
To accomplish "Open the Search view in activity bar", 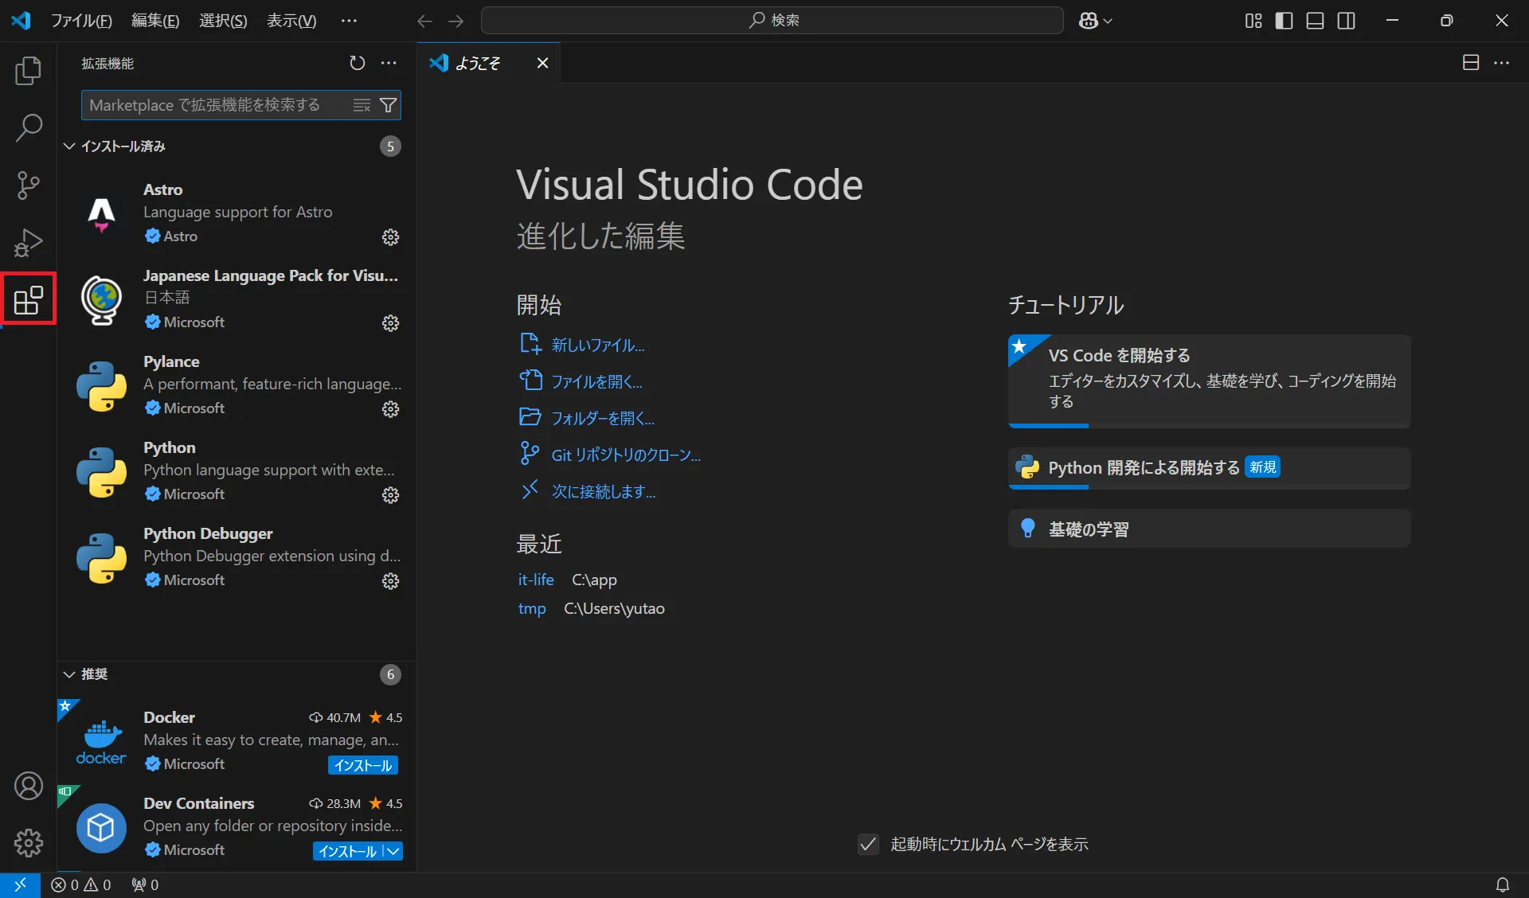I will 29,128.
